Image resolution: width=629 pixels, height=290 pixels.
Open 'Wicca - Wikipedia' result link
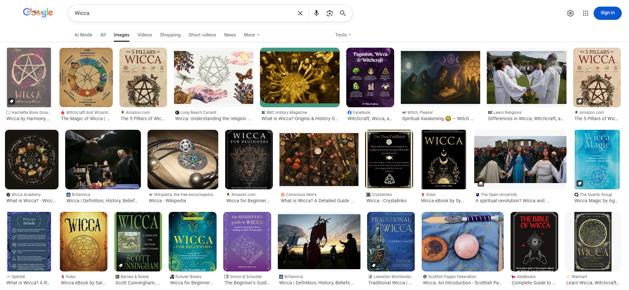point(167,201)
